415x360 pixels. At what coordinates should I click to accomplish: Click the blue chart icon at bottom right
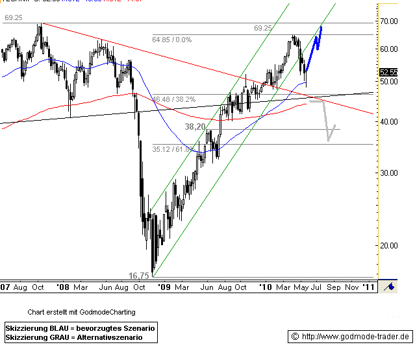(x=390, y=285)
